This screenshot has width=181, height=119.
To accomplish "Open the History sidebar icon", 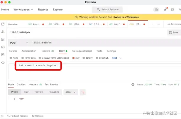I will click(x=3, y=62).
